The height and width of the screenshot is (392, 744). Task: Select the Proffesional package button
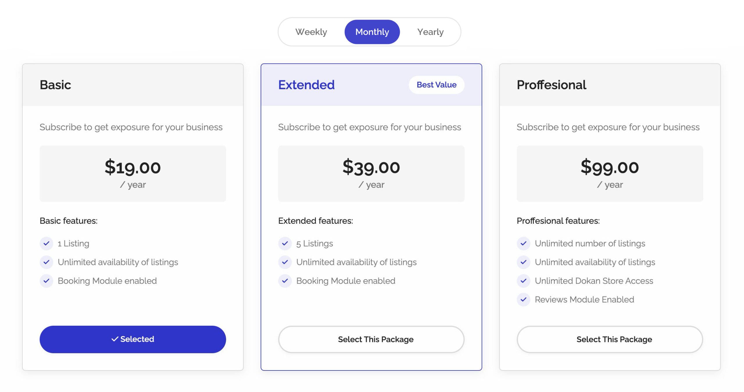pyautogui.click(x=610, y=339)
